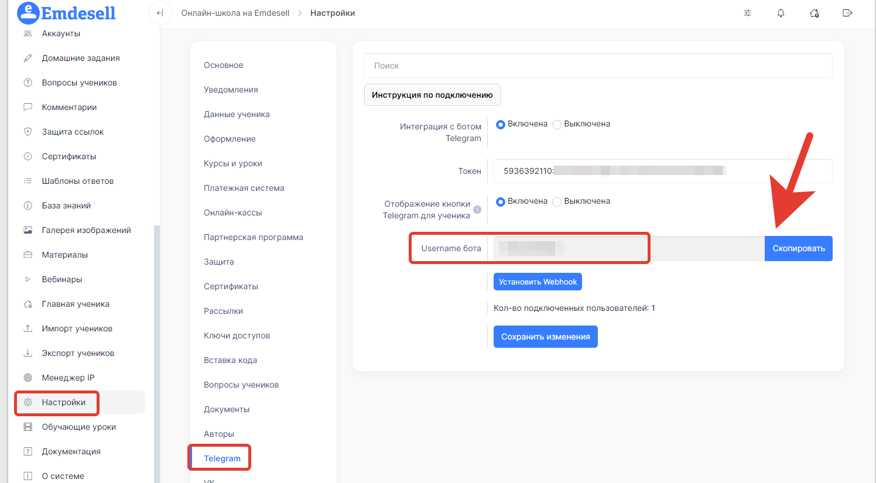Click the Онлайн-школа на Emdesell breadcrumb link

(235, 13)
